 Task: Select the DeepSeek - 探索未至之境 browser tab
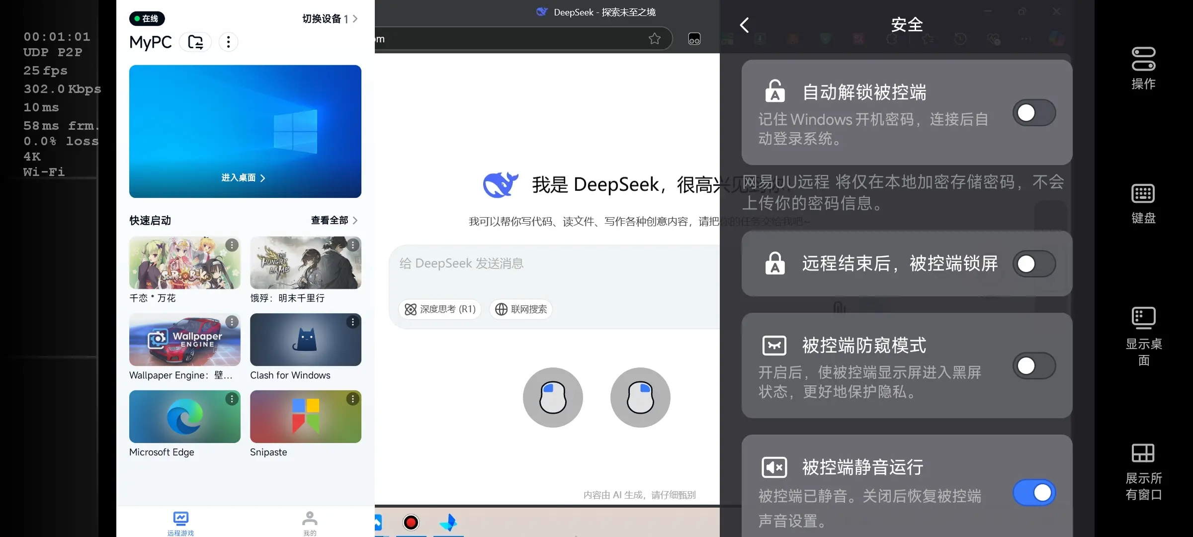tap(596, 12)
